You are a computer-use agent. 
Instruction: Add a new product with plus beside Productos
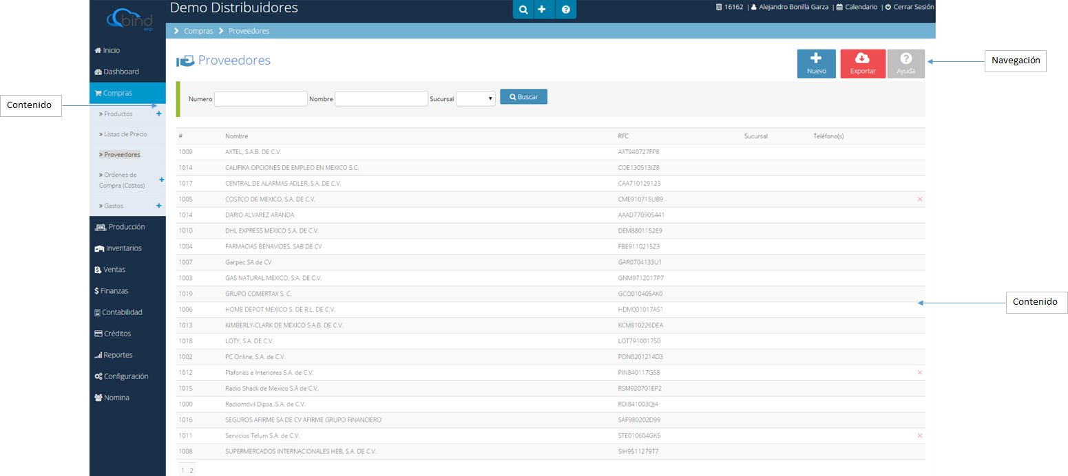[159, 113]
